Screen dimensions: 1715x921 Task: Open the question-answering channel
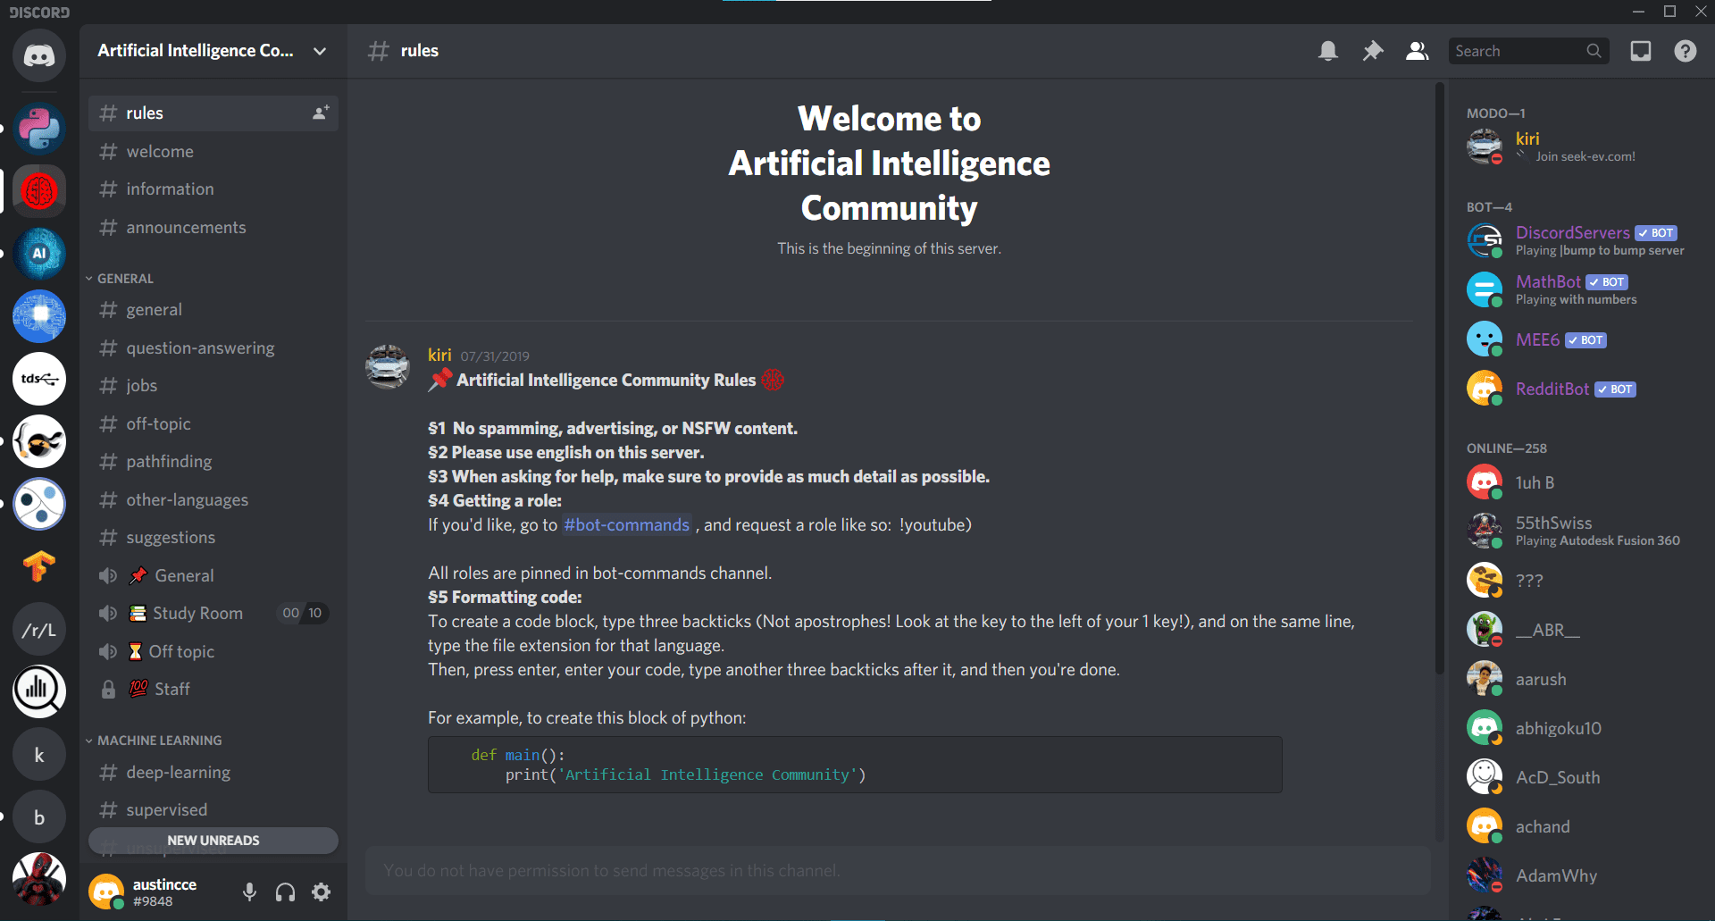tap(213, 347)
